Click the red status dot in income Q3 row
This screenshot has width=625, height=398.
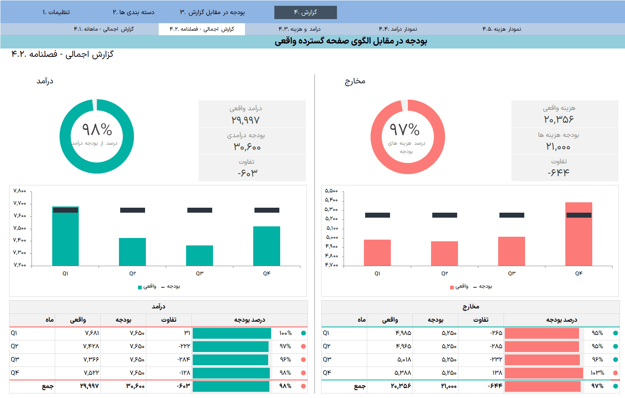(303, 359)
